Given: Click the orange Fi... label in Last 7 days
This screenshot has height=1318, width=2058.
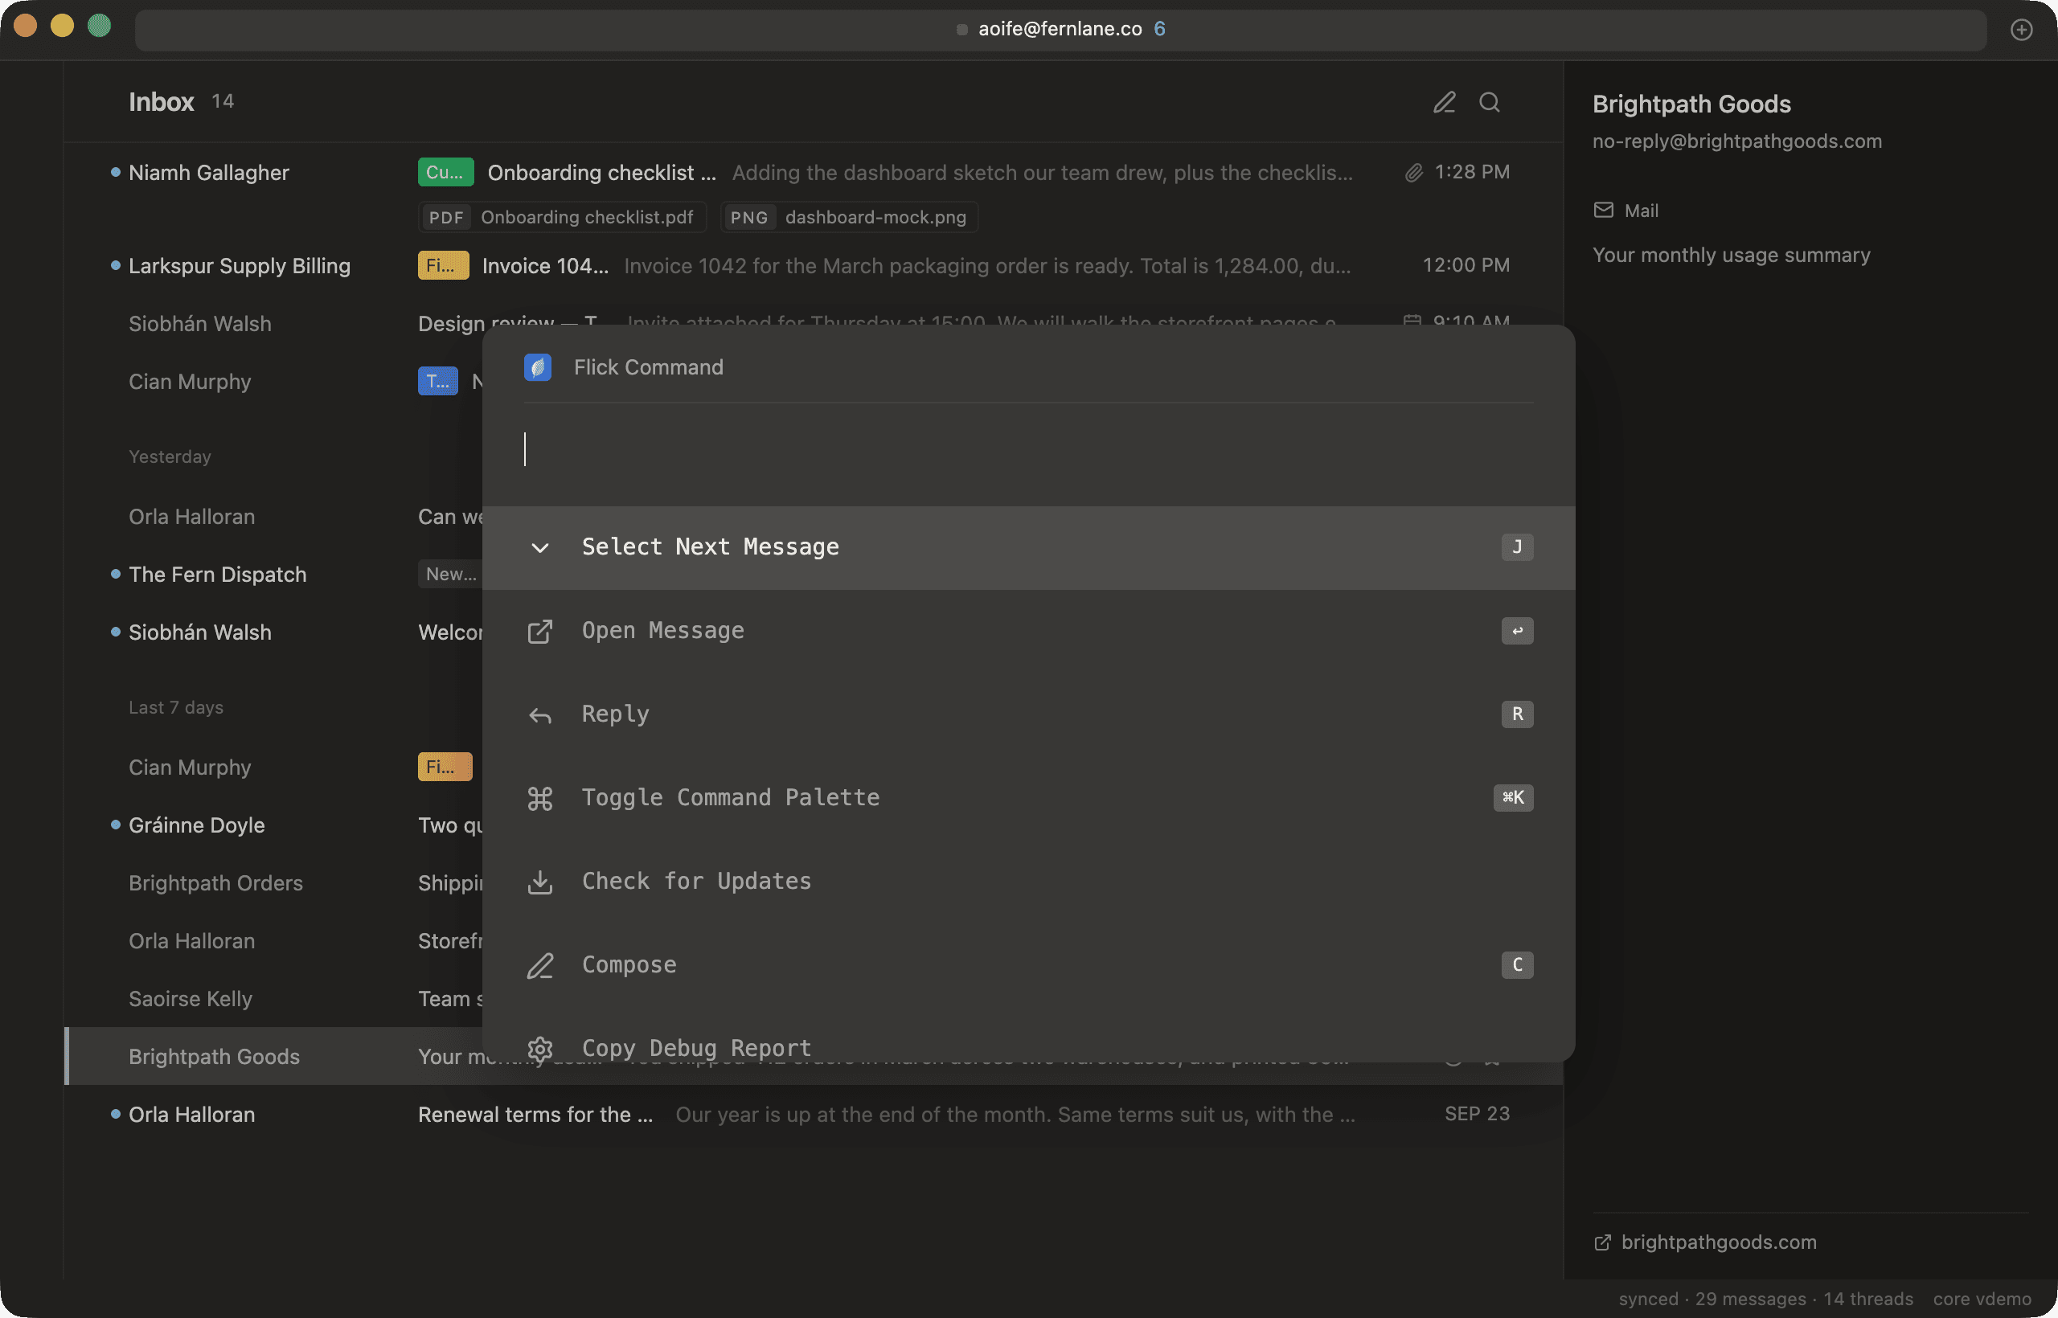Looking at the screenshot, I should click(445, 767).
